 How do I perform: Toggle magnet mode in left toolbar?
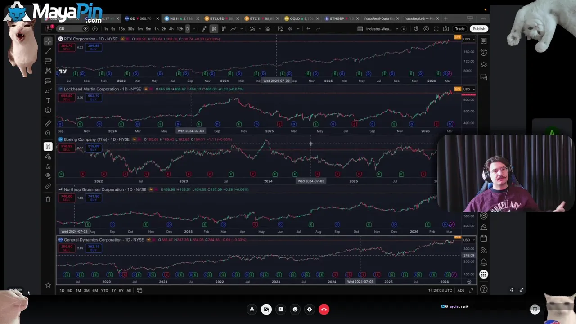pos(48,147)
